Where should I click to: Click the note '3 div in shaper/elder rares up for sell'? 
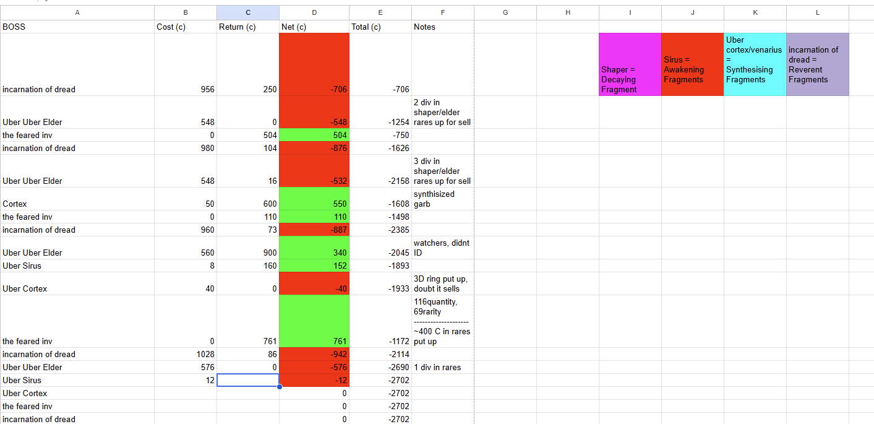point(443,171)
